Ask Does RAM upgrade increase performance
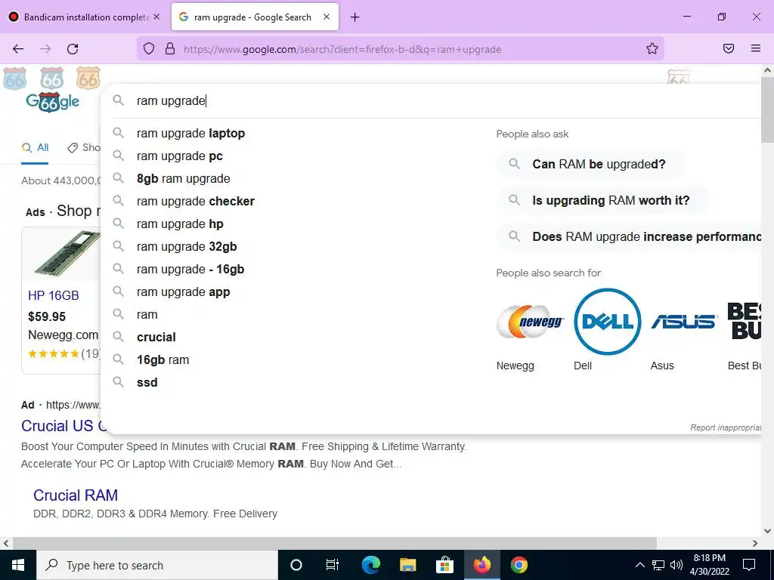The image size is (774, 580). pos(630,236)
